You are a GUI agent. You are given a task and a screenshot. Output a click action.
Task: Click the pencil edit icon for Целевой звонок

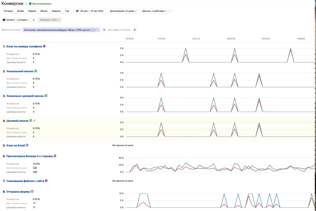pyautogui.click(x=34, y=121)
